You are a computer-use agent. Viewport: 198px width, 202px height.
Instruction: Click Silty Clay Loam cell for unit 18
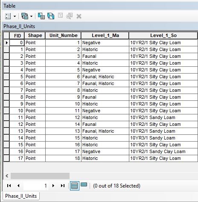click(x=163, y=158)
